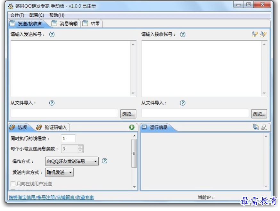Click the receiver file path input field
This screenshot has height=211, width=280.
tap(195, 113)
